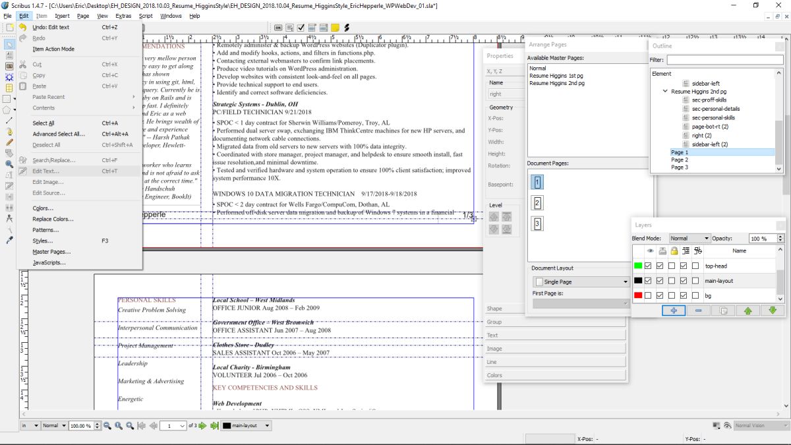Click the PDF text field tool icon
Screen dimensions: 791x445
click(289, 28)
